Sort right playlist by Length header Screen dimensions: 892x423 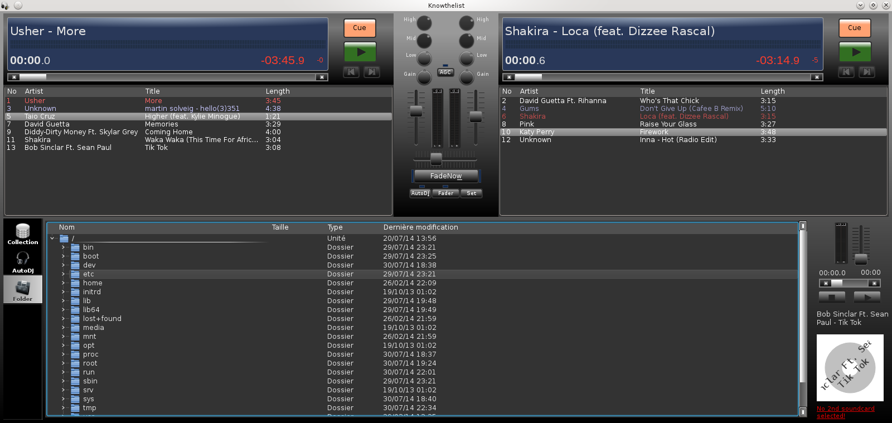tap(773, 91)
